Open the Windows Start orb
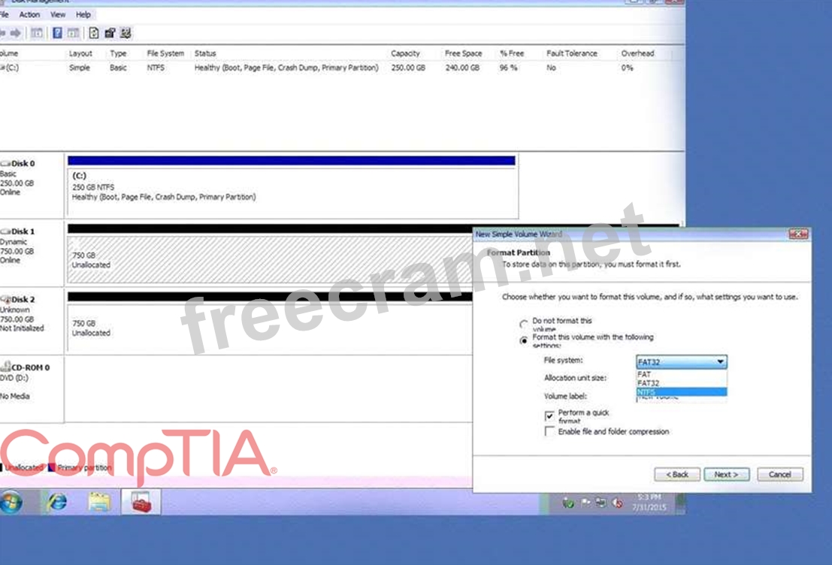Screen dimensions: 832x565 click(11, 502)
